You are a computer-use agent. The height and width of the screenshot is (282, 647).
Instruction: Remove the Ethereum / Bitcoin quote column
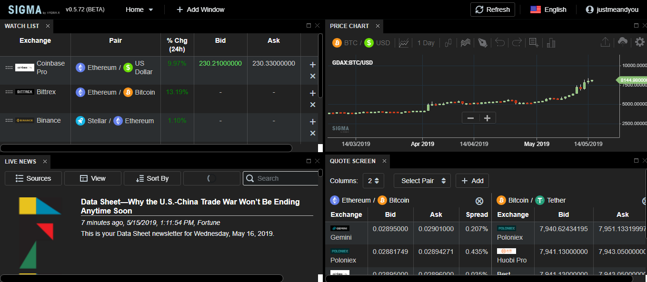coord(479,201)
